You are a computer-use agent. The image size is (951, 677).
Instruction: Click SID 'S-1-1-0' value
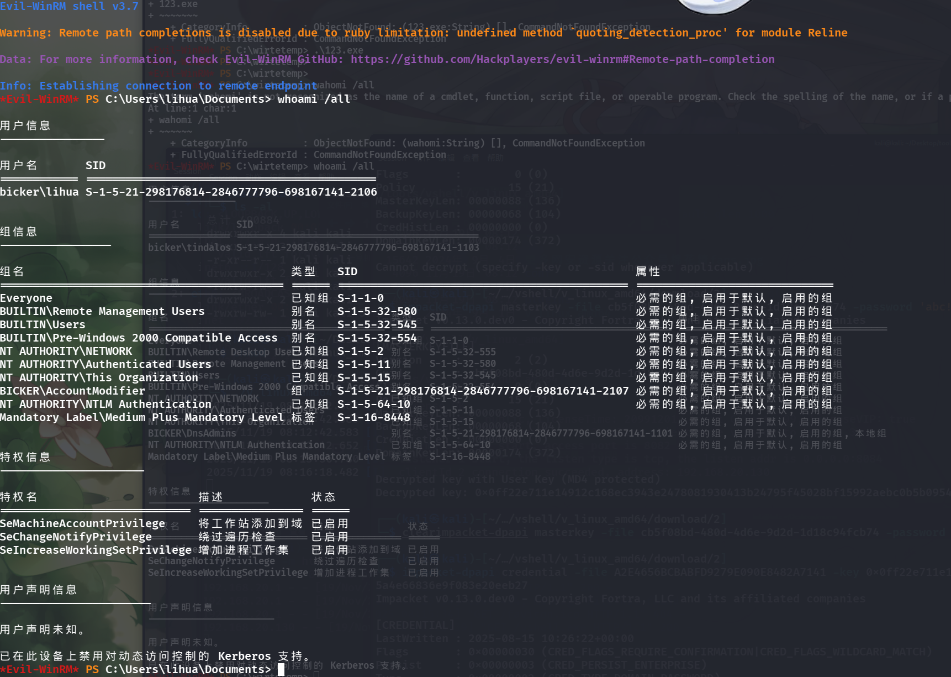coord(361,298)
